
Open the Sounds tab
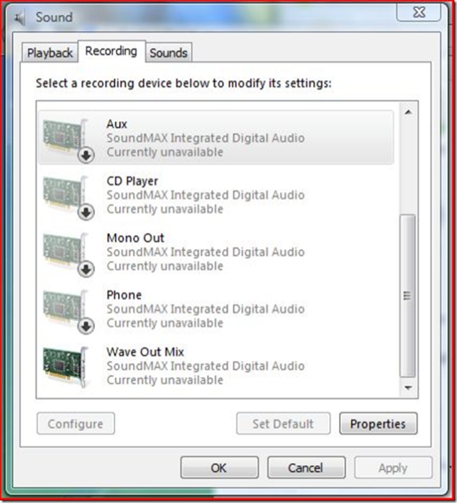(x=168, y=52)
